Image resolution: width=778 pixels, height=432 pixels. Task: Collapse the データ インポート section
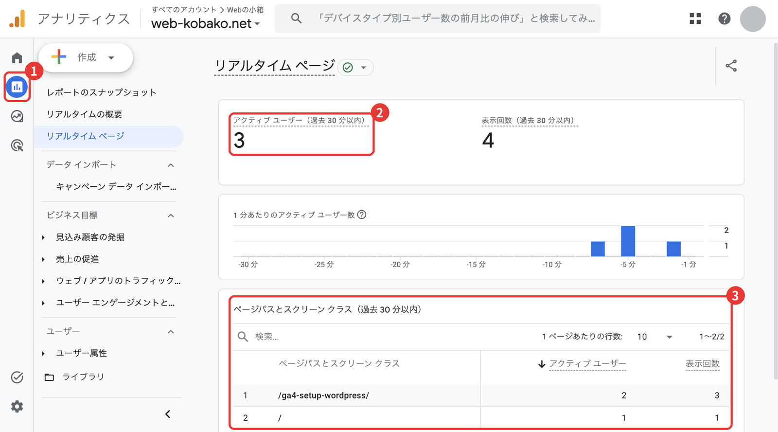[171, 165]
